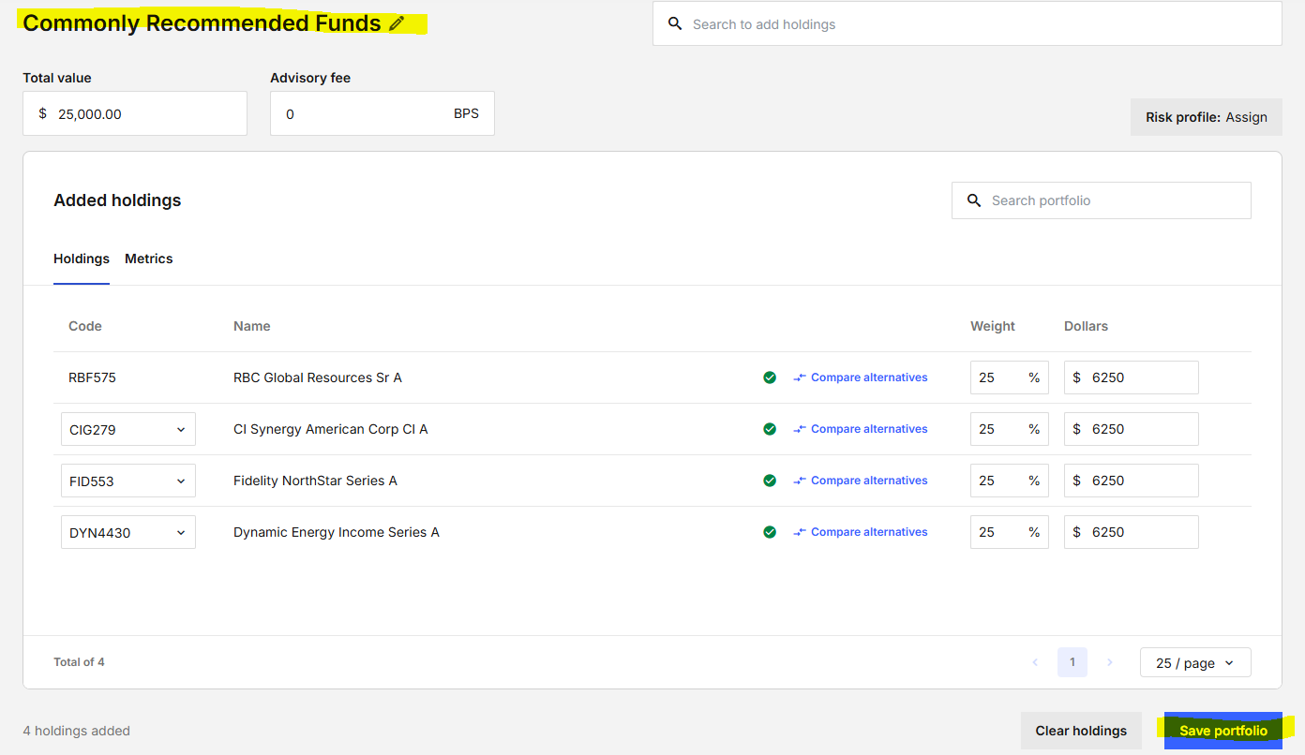Focus the Search portfolio field
This screenshot has width=1305, height=755.
(x=1102, y=200)
